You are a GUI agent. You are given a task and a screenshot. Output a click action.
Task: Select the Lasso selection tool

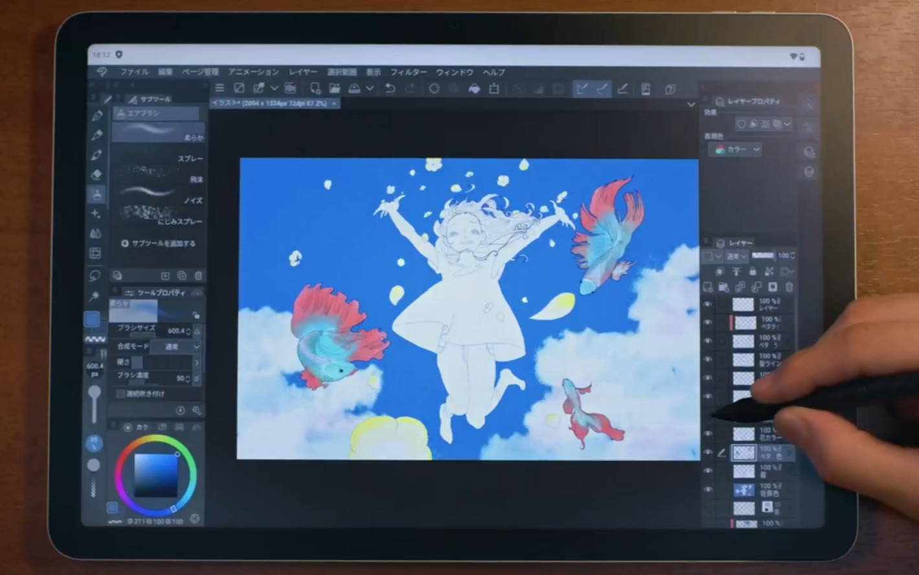(95, 276)
